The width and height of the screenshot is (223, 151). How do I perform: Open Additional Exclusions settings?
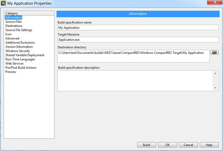[20, 43]
